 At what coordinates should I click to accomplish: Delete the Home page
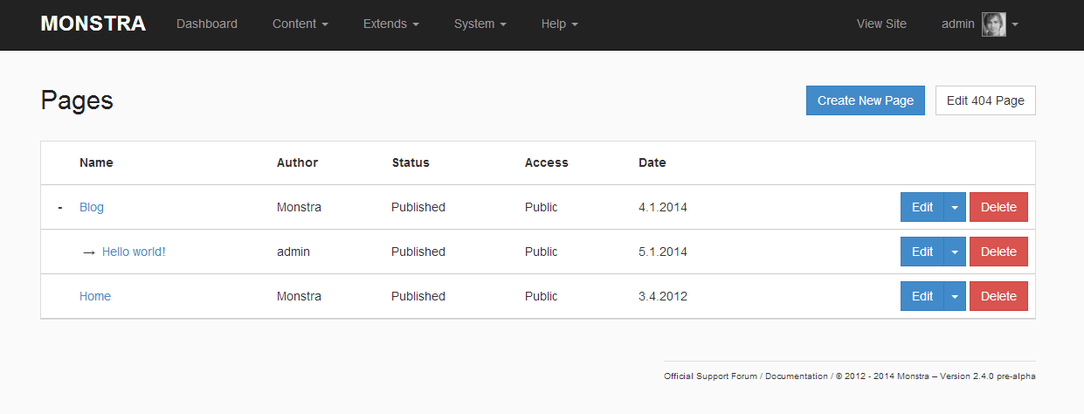pos(998,297)
